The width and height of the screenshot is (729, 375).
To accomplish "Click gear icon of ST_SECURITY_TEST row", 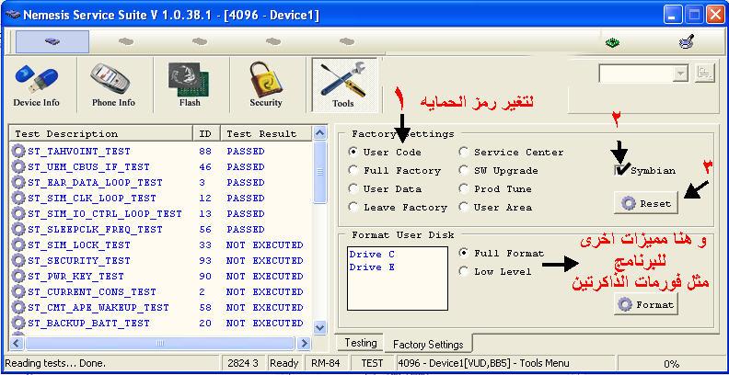I will [x=18, y=261].
